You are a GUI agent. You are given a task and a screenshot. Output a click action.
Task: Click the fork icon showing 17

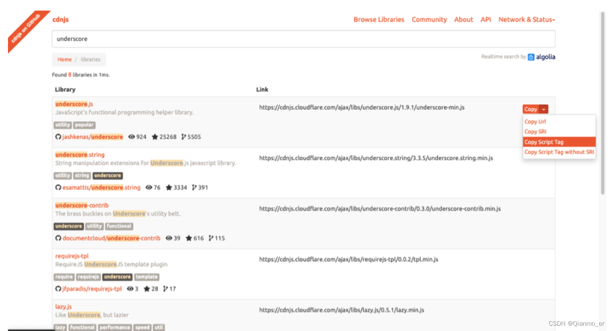click(x=166, y=289)
